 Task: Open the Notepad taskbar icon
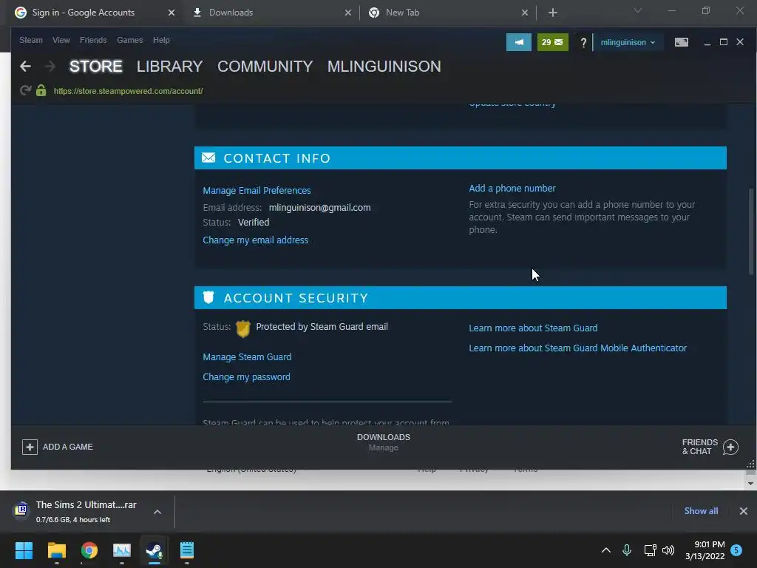point(187,550)
